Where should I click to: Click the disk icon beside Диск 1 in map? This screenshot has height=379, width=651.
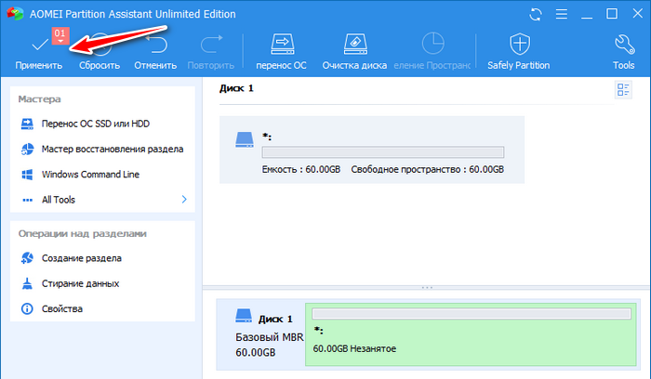(x=244, y=316)
